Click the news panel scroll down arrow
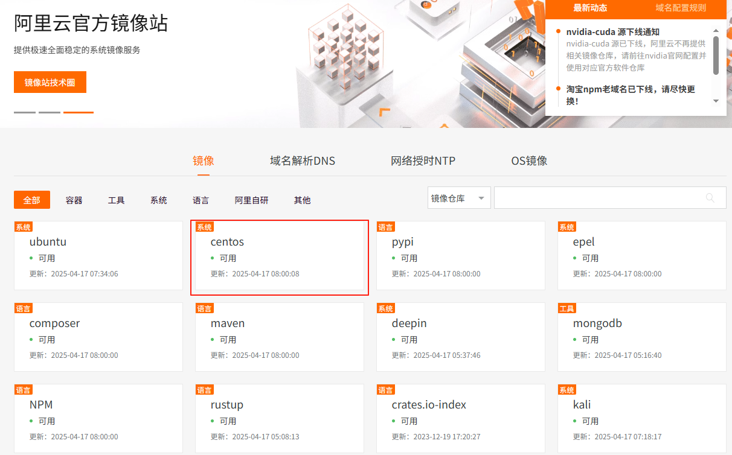 [716, 101]
